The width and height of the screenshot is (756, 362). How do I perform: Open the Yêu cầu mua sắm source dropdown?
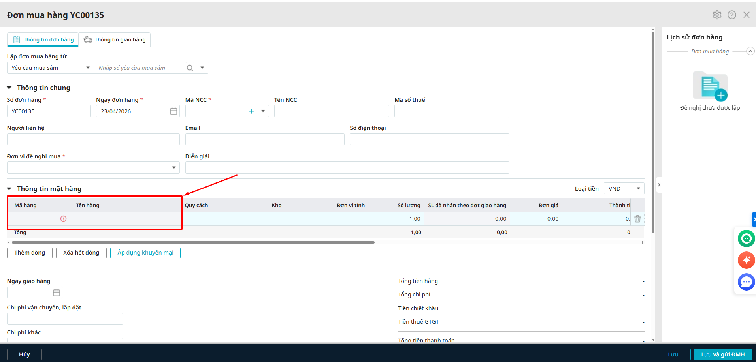(50, 68)
